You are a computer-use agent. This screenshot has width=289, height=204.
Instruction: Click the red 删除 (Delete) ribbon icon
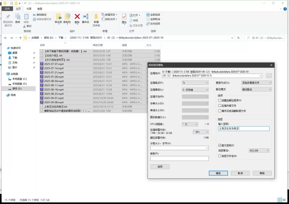point(77,17)
